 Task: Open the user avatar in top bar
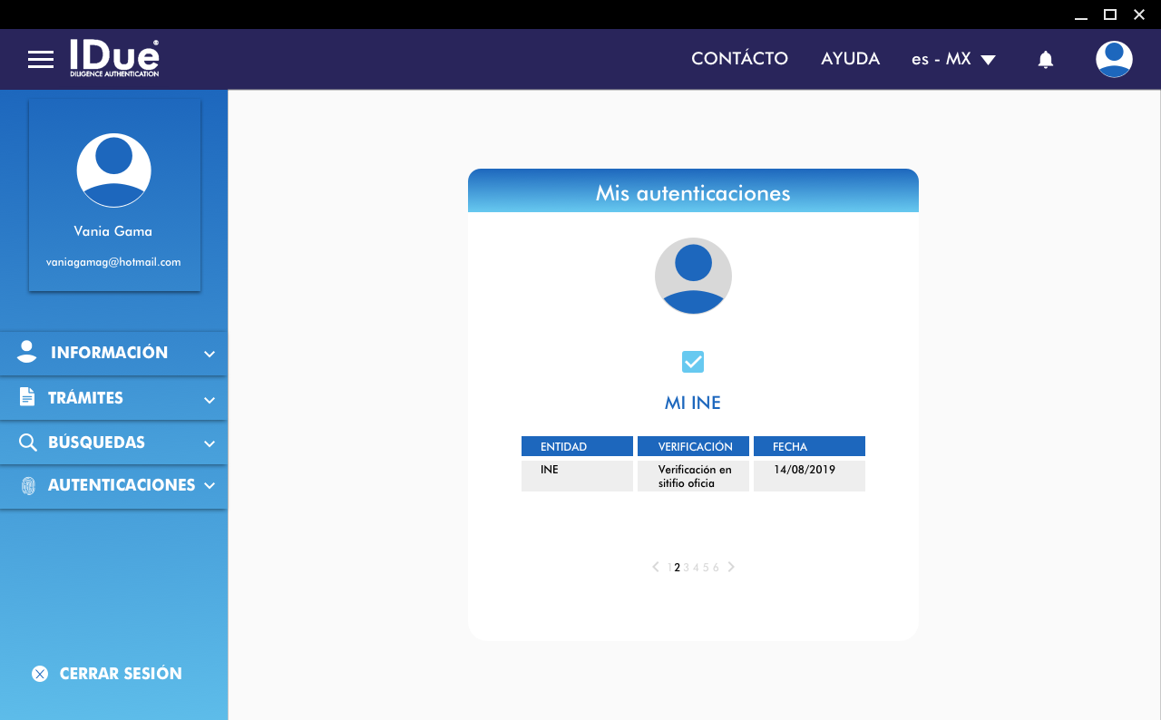1114,59
